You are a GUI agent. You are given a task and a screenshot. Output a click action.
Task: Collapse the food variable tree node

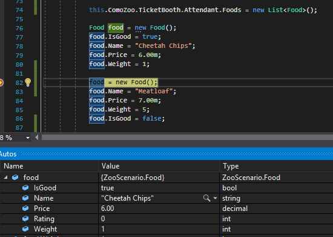(x=5, y=177)
